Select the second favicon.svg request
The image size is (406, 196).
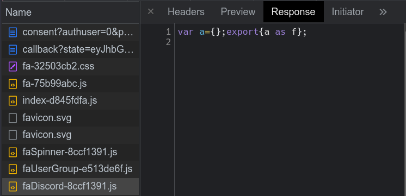pyautogui.click(x=70, y=135)
